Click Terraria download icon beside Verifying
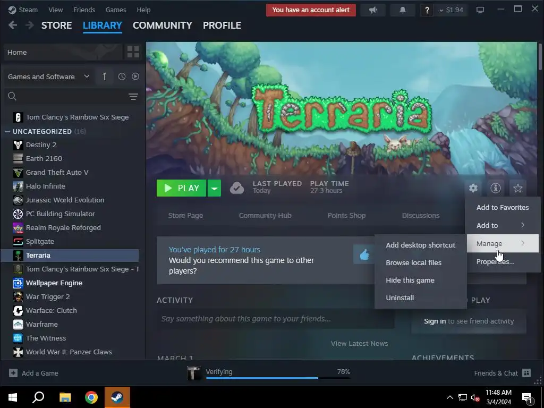Image resolution: width=544 pixels, height=408 pixels. [x=193, y=373]
